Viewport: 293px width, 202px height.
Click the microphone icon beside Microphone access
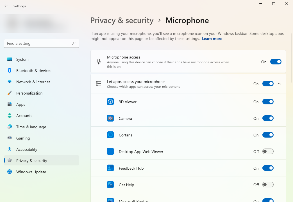pyautogui.click(x=99, y=62)
